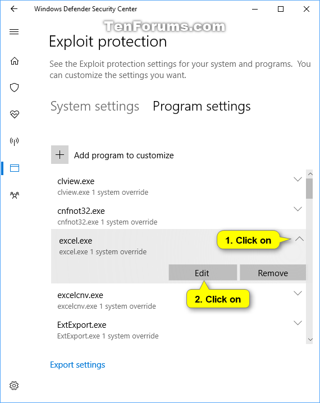The width and height of the screenshot is (320, 403).
Task: Expand the excelcnv.exe entry chevron
Action: (x=298, y=293)
